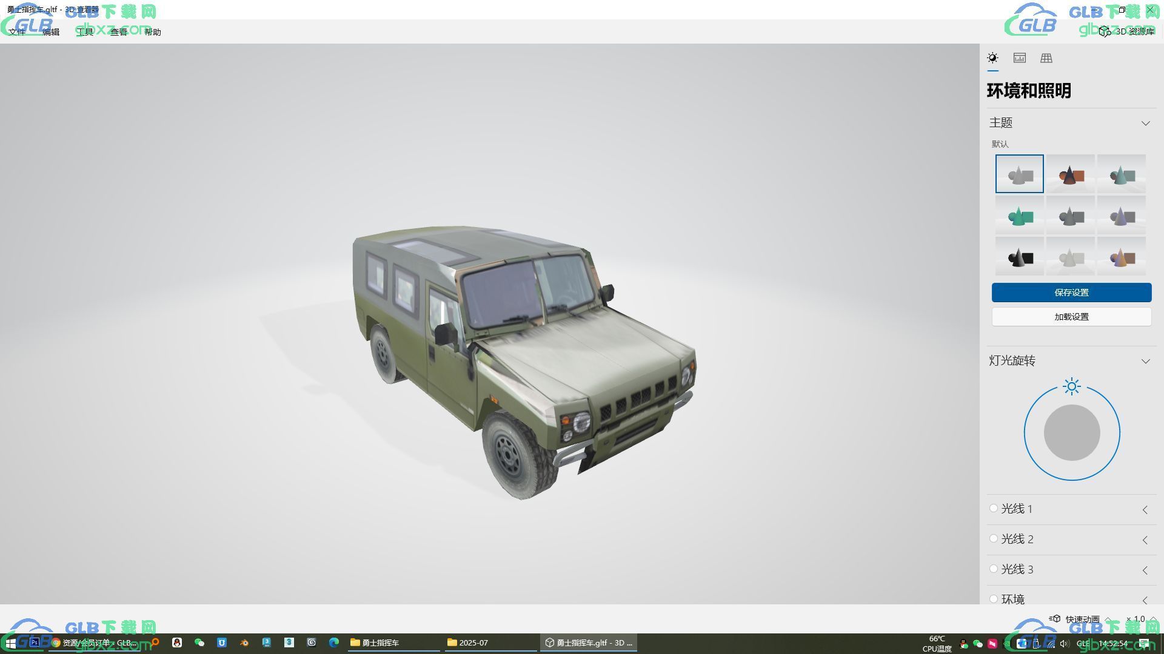Select the black theme swatch
This screenshot has height=654, width=1164.
point(1019,257)
